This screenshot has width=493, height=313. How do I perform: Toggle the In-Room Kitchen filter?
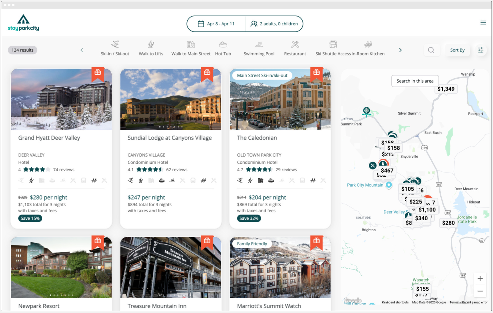pyautogui.click(x=368, y=49)
